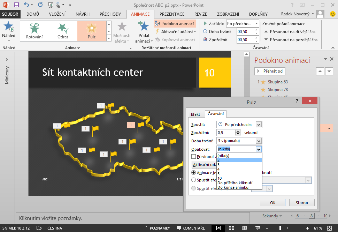Screen dimensions: 338x232
Task: Expand the Miniatury thumbnails pane
Action: pos(7,59)
